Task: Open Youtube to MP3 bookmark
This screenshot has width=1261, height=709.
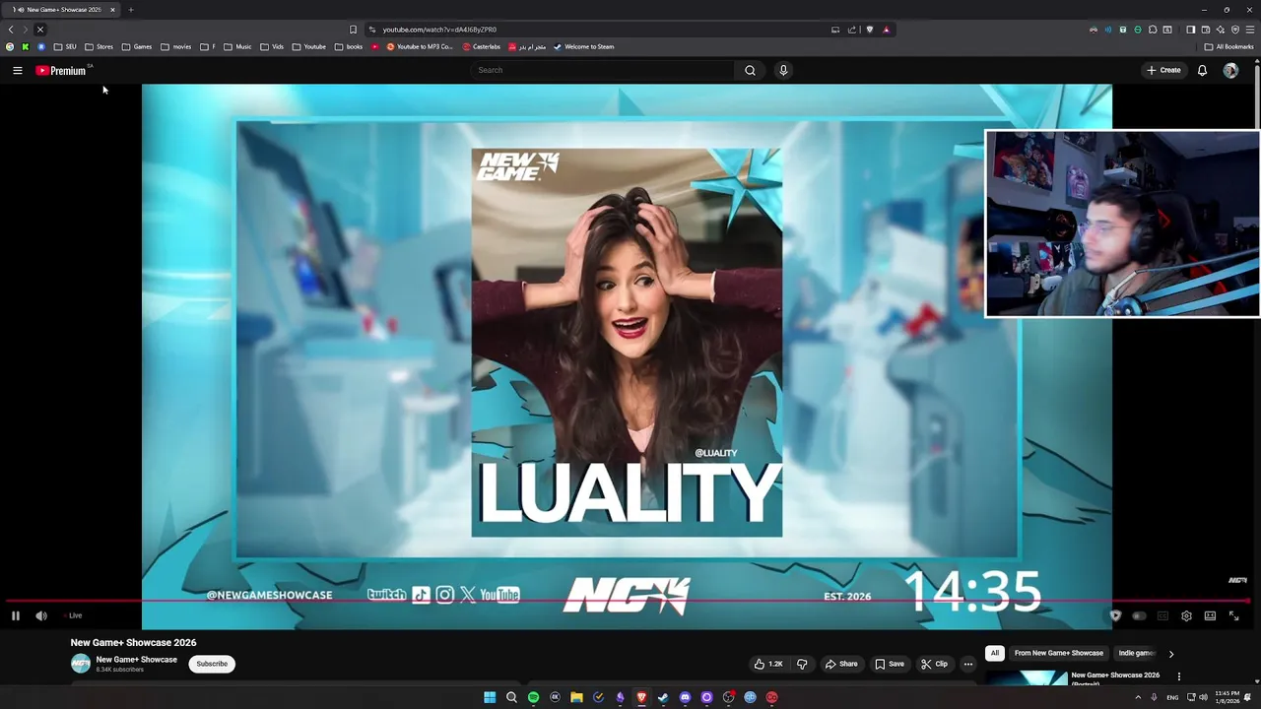Action: click(x=420, y=46)
